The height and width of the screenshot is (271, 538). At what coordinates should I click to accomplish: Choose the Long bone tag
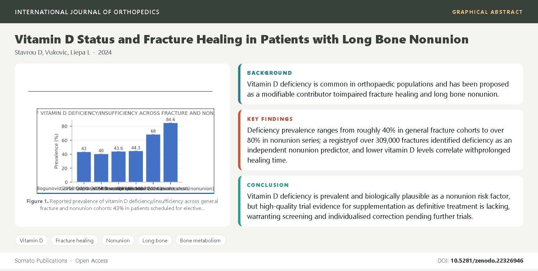[155, 240]
